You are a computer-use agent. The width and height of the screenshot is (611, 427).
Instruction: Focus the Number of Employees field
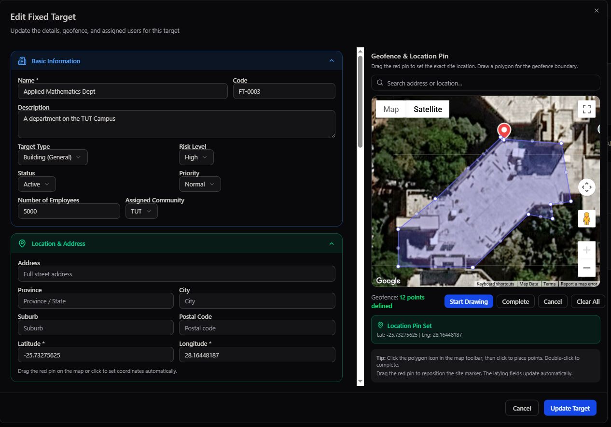pos(69,211)
